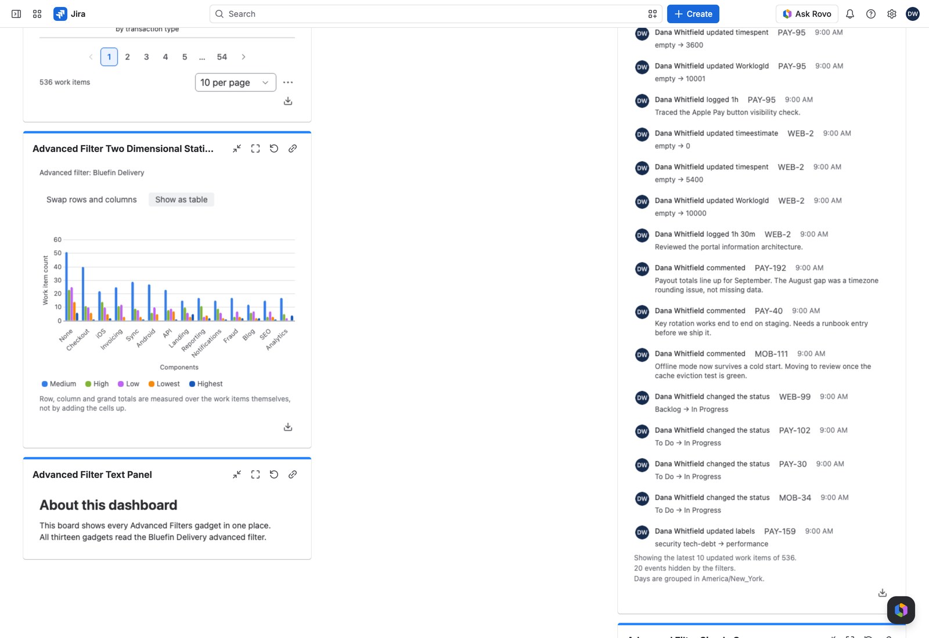929x638 pixels.
Task: Open the 10 per page dropdown
Action: tap(236, 82)
